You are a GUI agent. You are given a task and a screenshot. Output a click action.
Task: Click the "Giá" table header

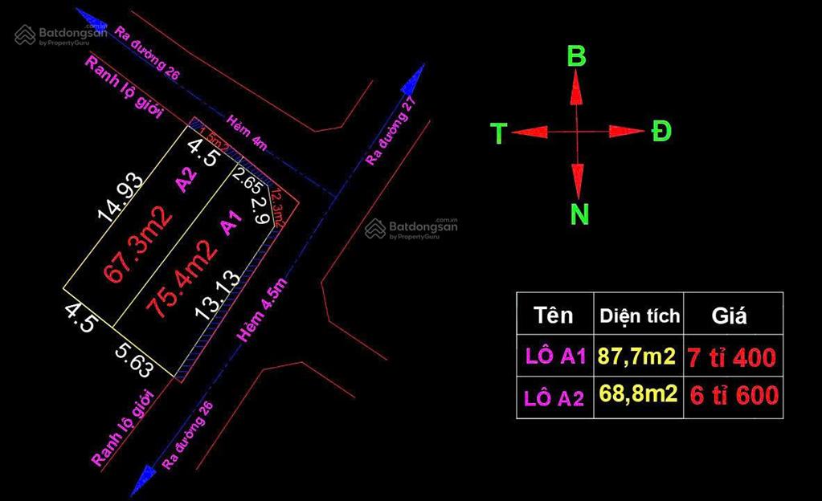tap(730, 316)
